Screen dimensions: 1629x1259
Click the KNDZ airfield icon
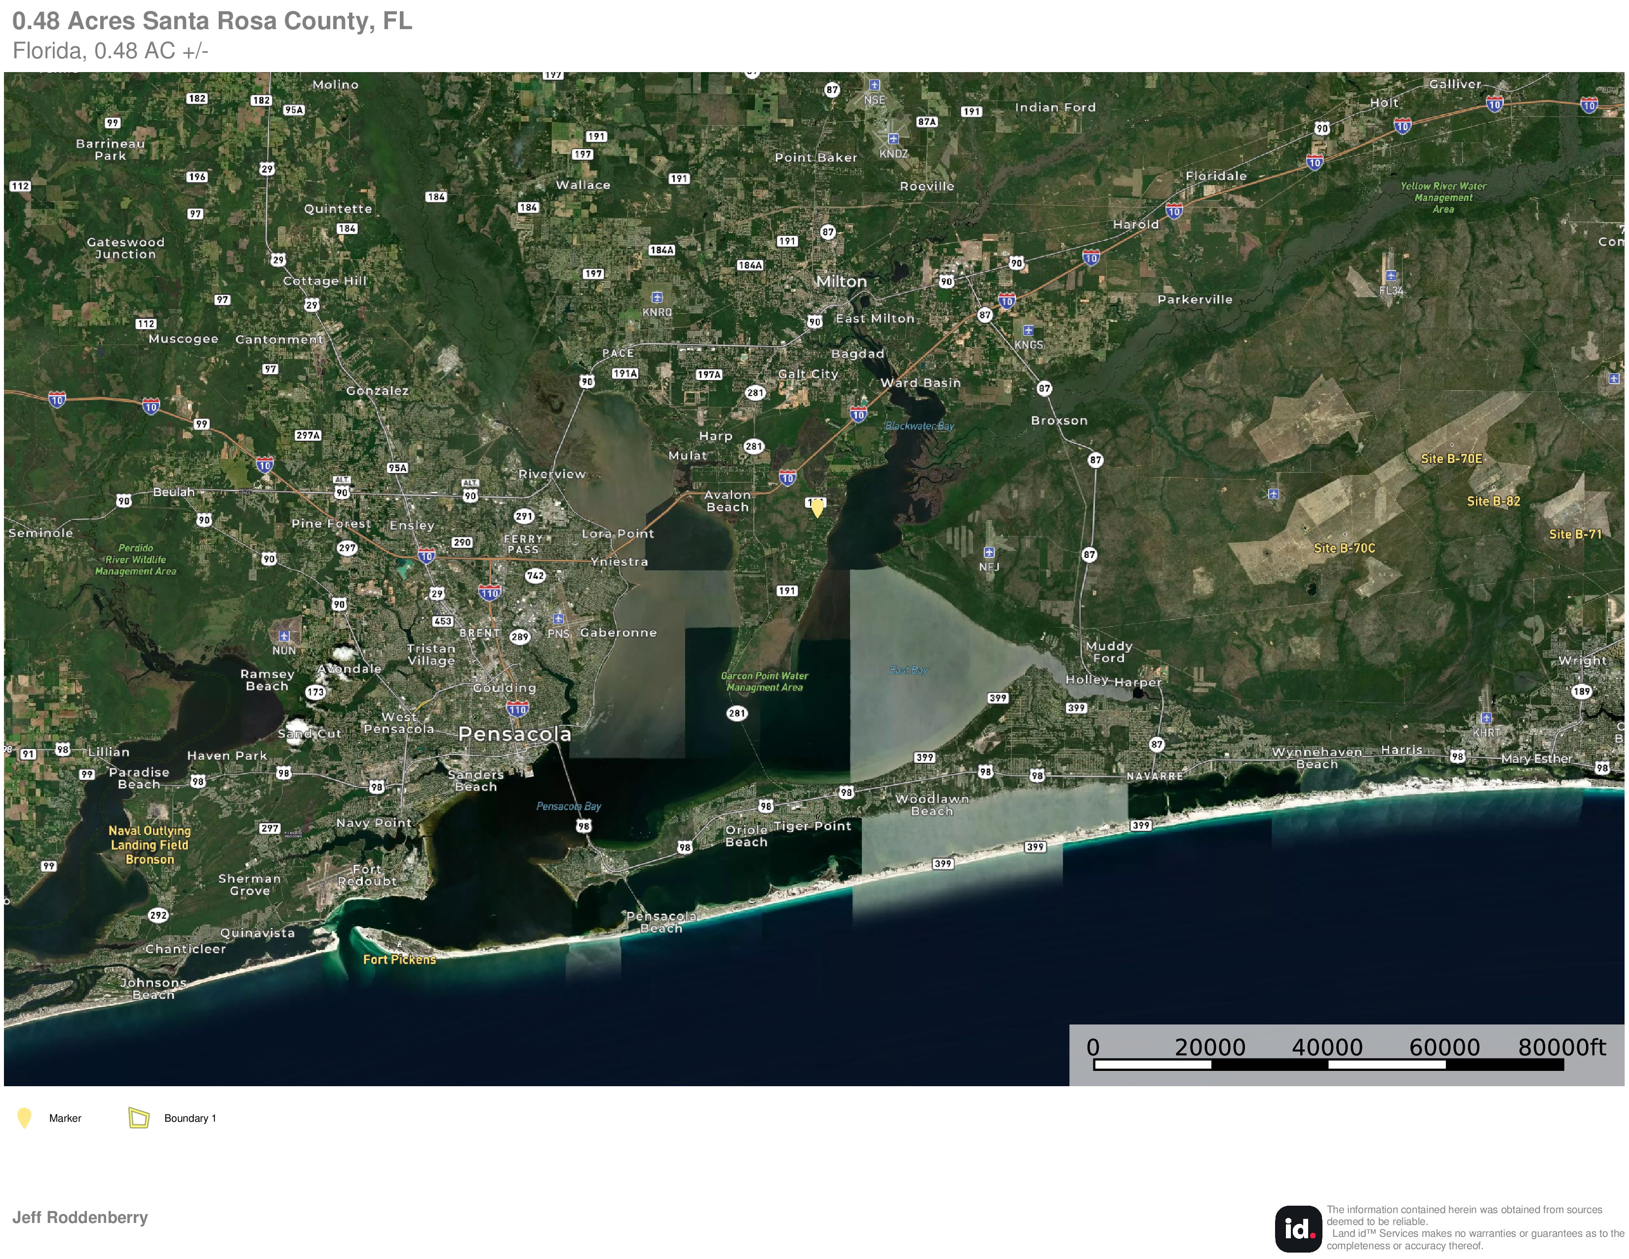click(893, 139)
